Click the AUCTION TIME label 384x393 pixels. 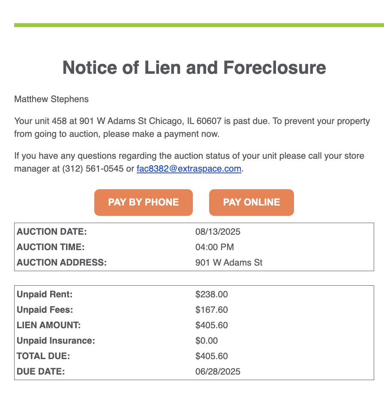pyautogui.click(x=51, y=247)
